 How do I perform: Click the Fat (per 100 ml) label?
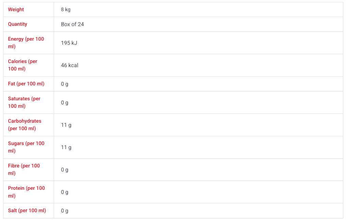(x=26, y=84)
